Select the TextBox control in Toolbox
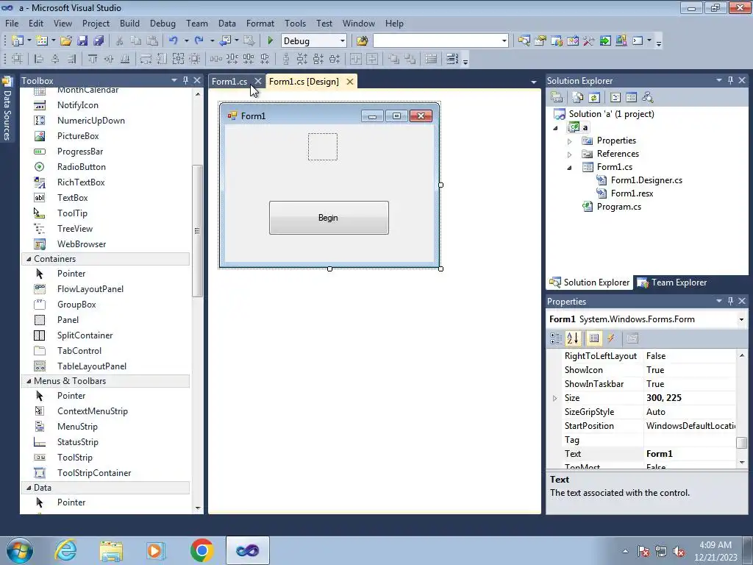Image resolution: width=753 pixels, height=565 pixels. 73,197
